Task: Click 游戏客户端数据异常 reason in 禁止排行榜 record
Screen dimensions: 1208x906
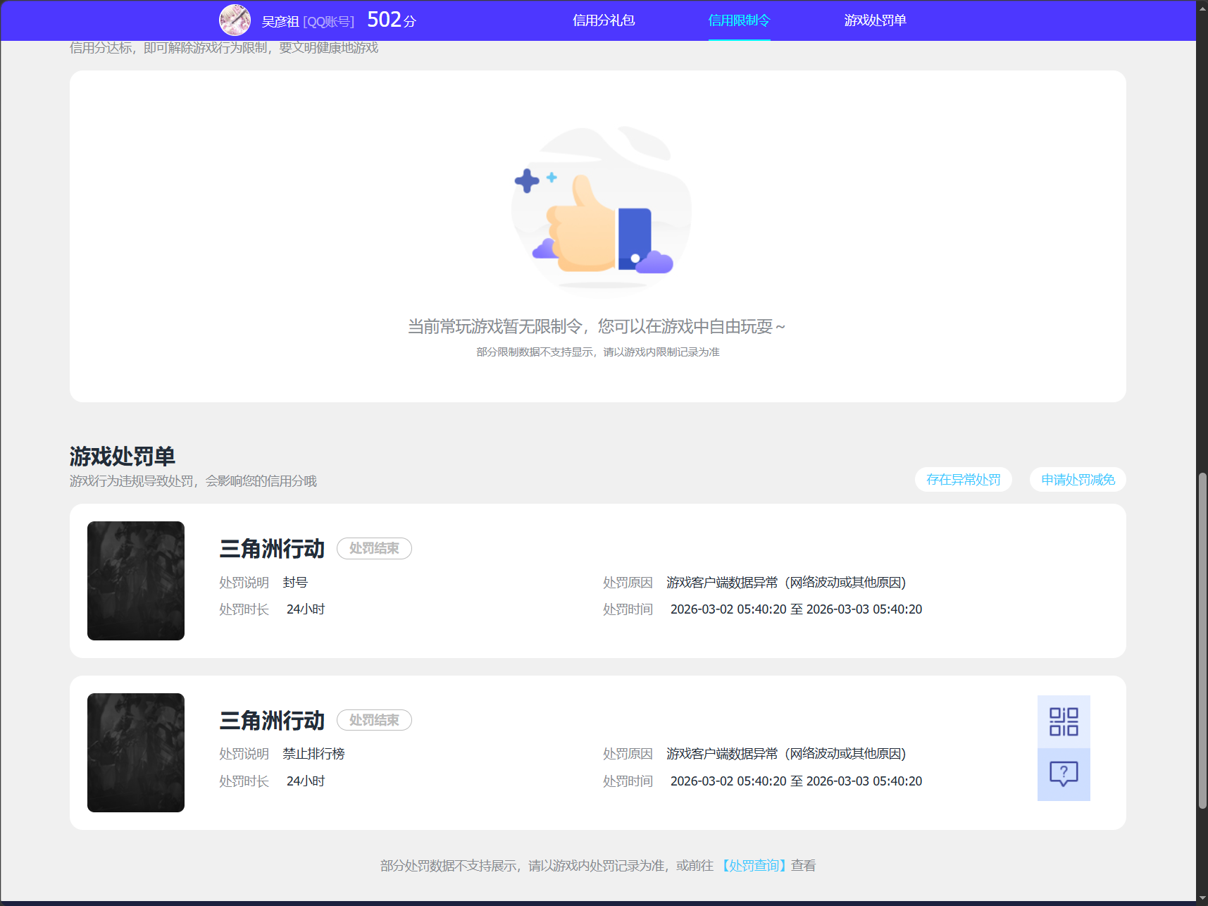Action: pos(786,754)
